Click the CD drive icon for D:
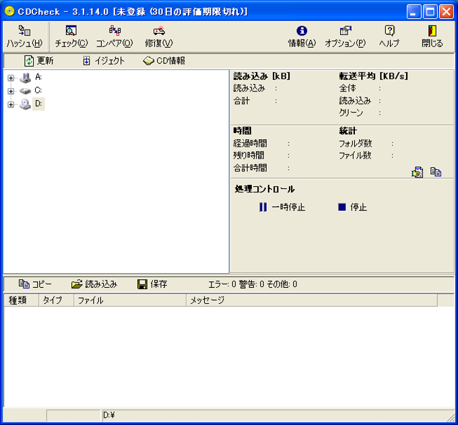The image size is (458, 425). [25, 104]
